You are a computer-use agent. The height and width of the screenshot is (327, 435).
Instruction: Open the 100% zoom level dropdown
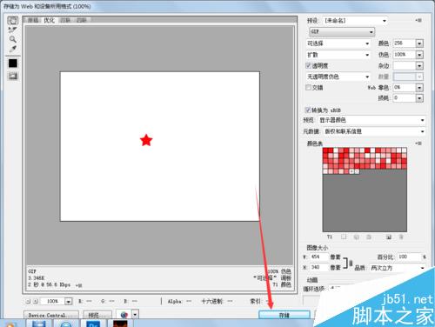(x=68, y=301)
